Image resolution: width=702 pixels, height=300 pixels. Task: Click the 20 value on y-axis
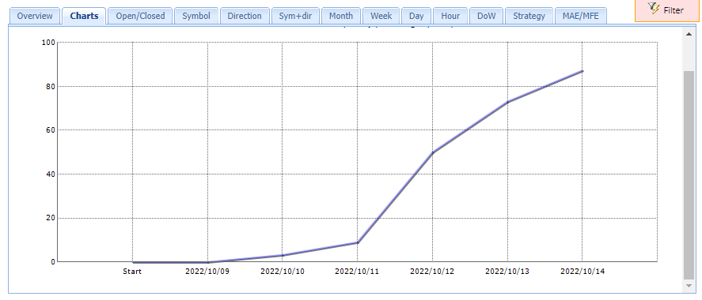pos(50,218)
